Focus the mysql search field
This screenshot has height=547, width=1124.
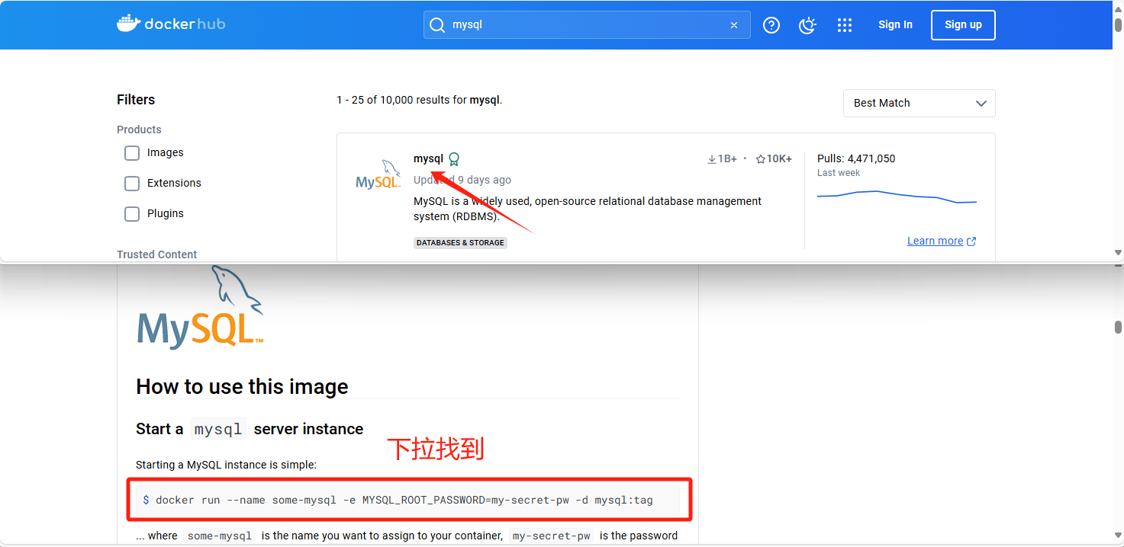tap(587, 25)
